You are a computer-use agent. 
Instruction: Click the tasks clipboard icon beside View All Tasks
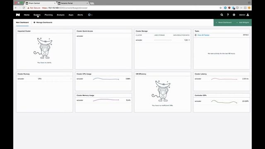(195, 35)
